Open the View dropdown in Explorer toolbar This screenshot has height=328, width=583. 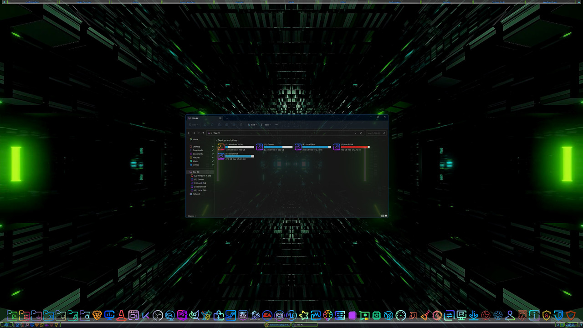(266, 125)
